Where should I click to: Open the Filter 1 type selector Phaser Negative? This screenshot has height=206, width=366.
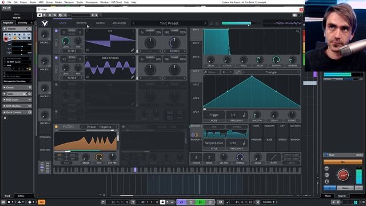[x=99, y=127]
